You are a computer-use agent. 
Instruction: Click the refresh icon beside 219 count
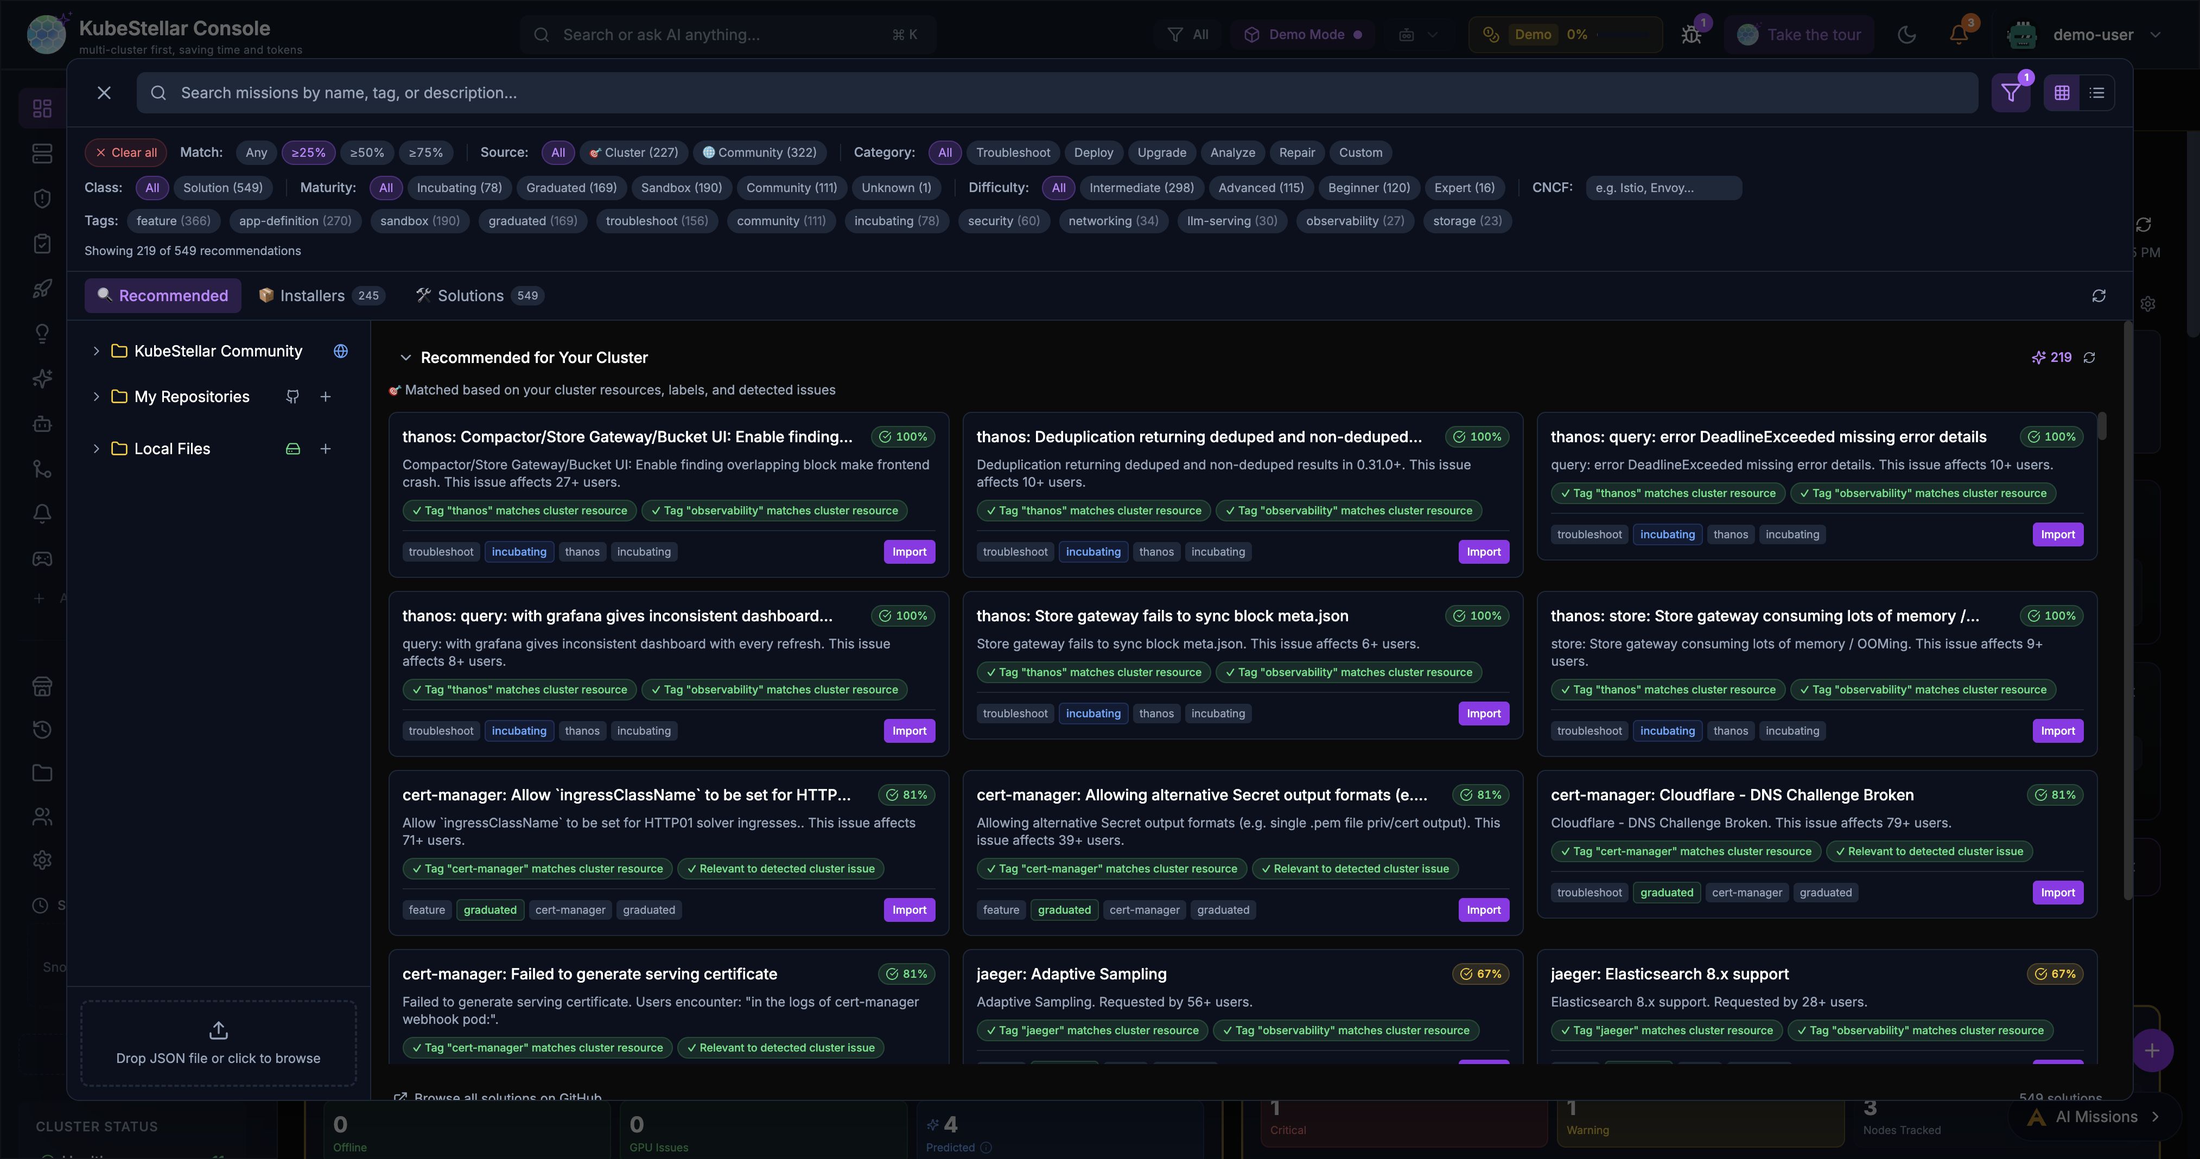(x=2089, y=358)
